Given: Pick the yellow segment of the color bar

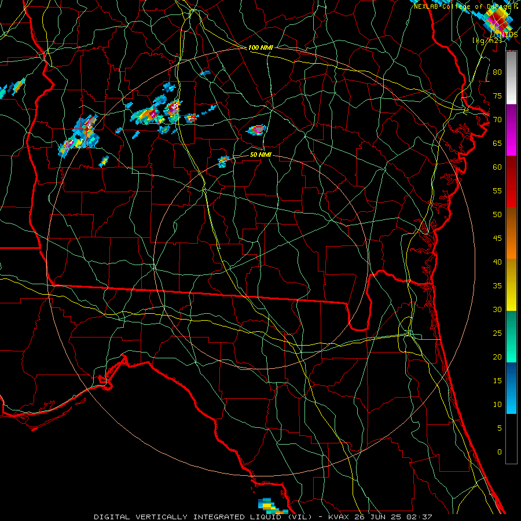Looking at the screenshot, I should coord(511,285).
